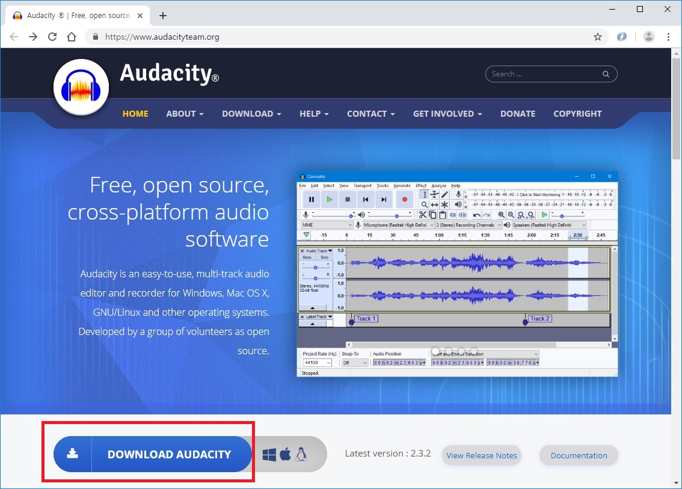Open the Speakers output dropdown in screenshot

click(x=549, y=225)
